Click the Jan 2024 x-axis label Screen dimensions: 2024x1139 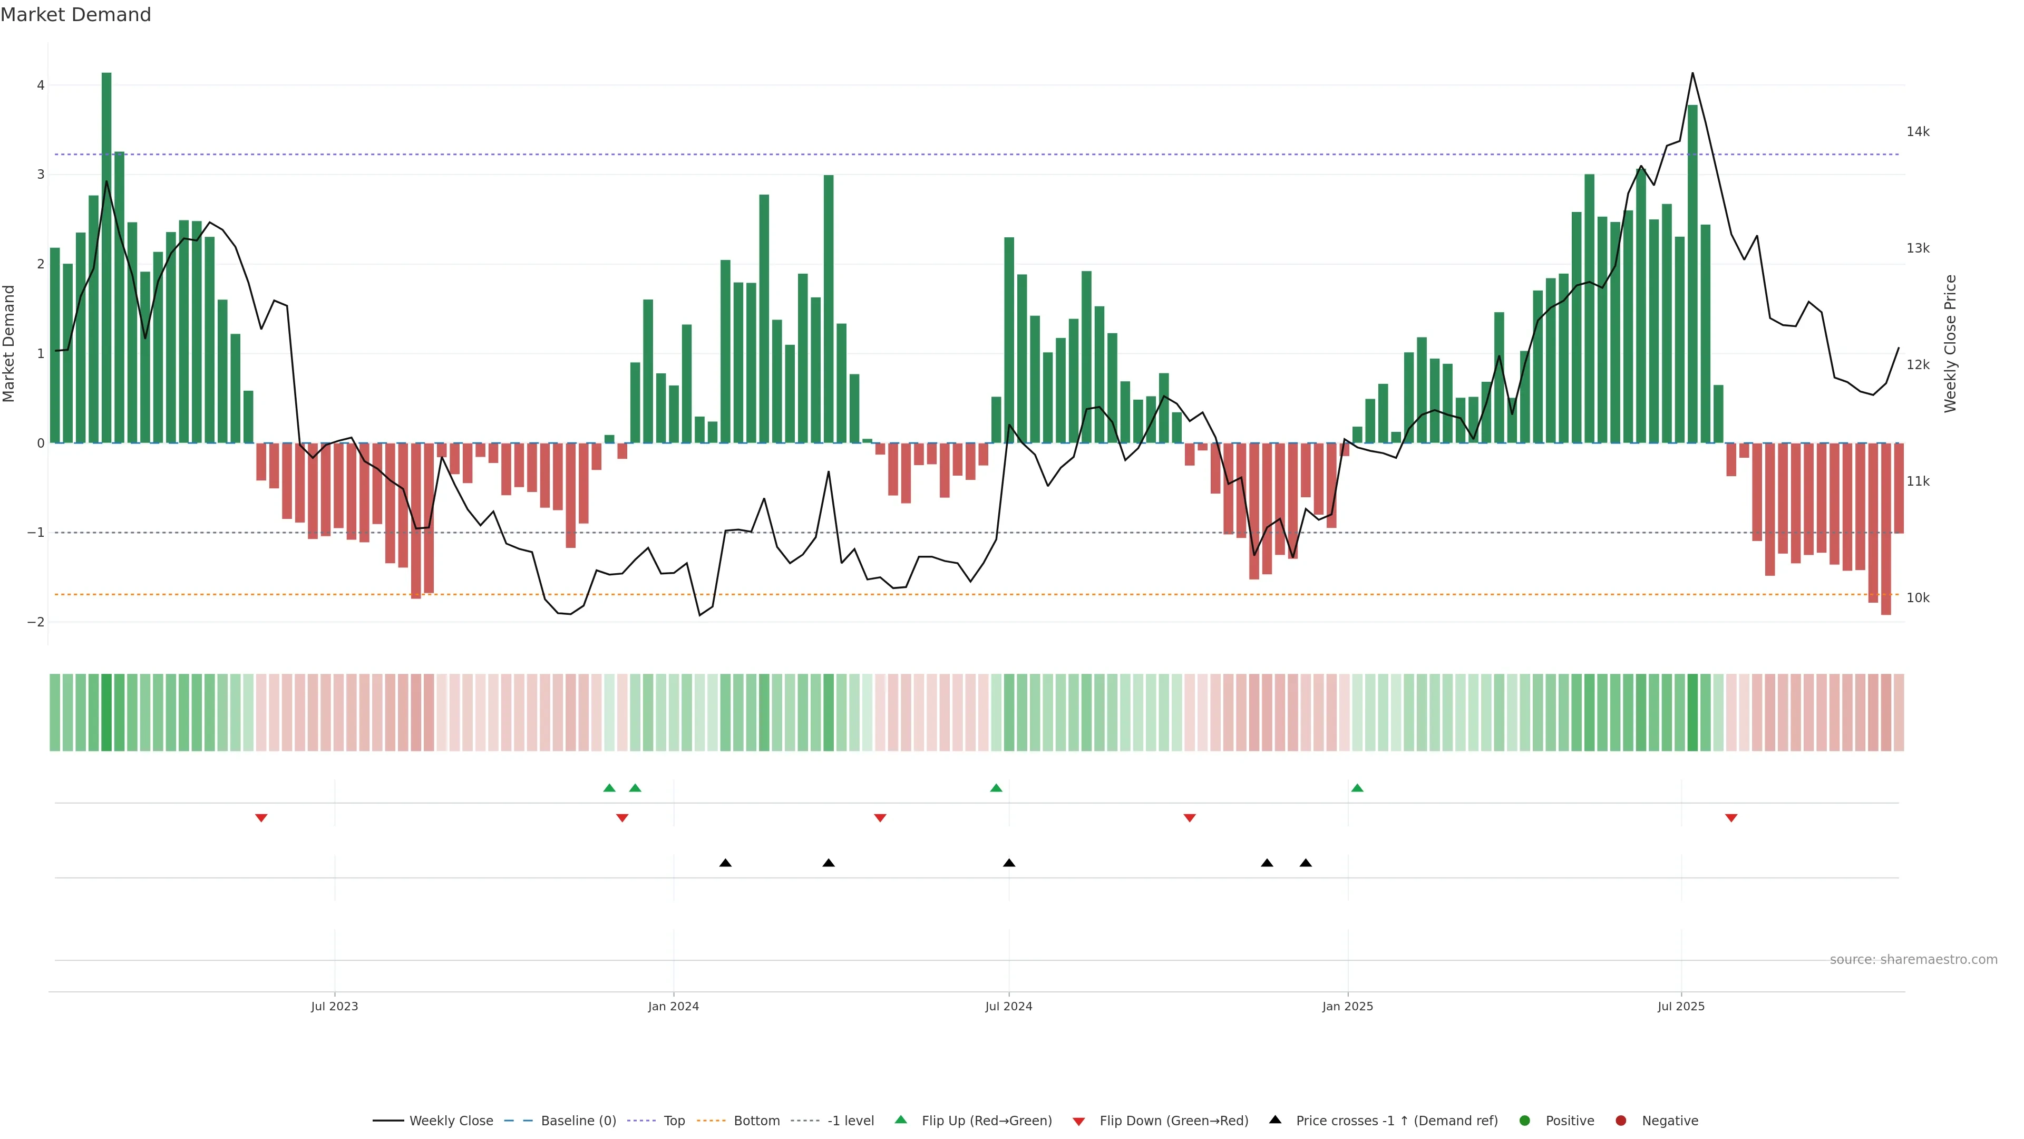(x=674, y=1006)
